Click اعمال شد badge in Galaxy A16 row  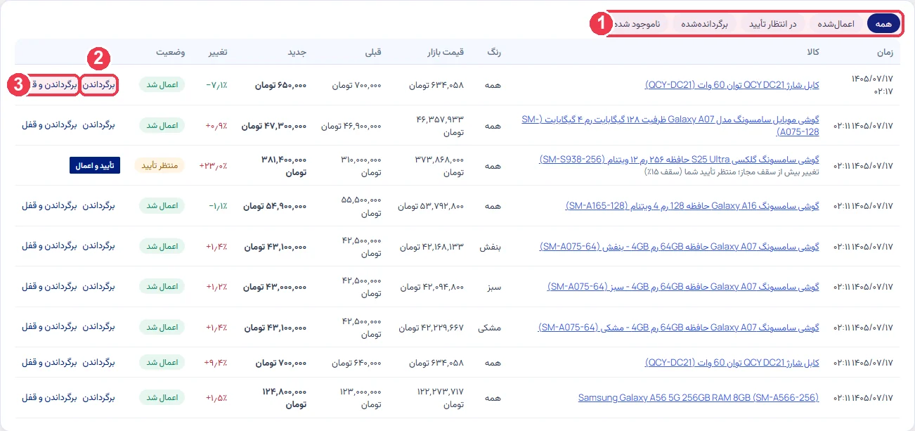click(x=162, y=206)
